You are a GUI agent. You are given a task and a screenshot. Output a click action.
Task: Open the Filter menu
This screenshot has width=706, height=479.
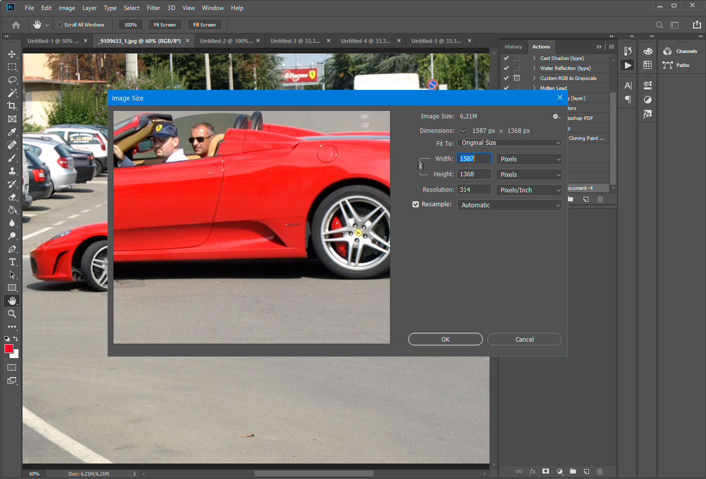pos(153,7)
